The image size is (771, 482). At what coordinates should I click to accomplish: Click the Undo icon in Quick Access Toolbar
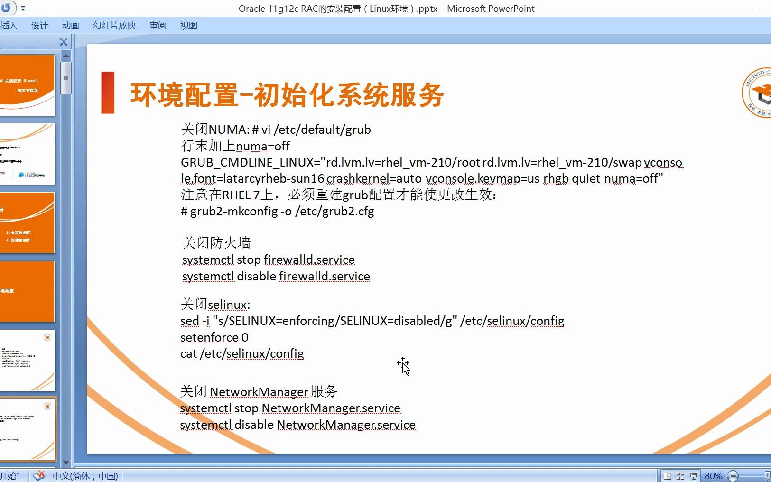click(x=7, y=8)
